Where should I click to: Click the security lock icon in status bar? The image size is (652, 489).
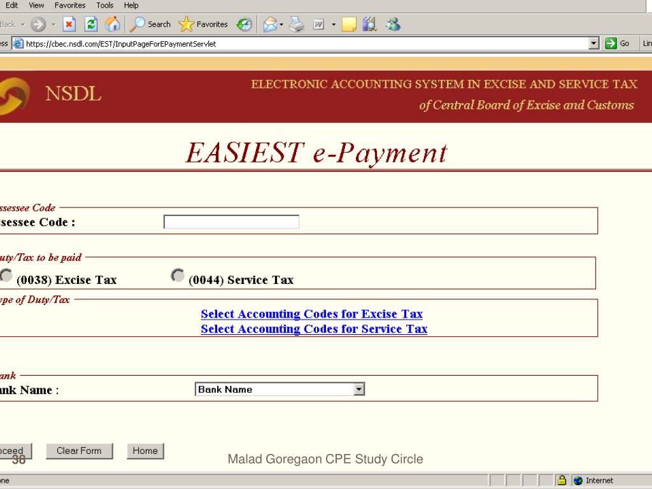[562, 480]
